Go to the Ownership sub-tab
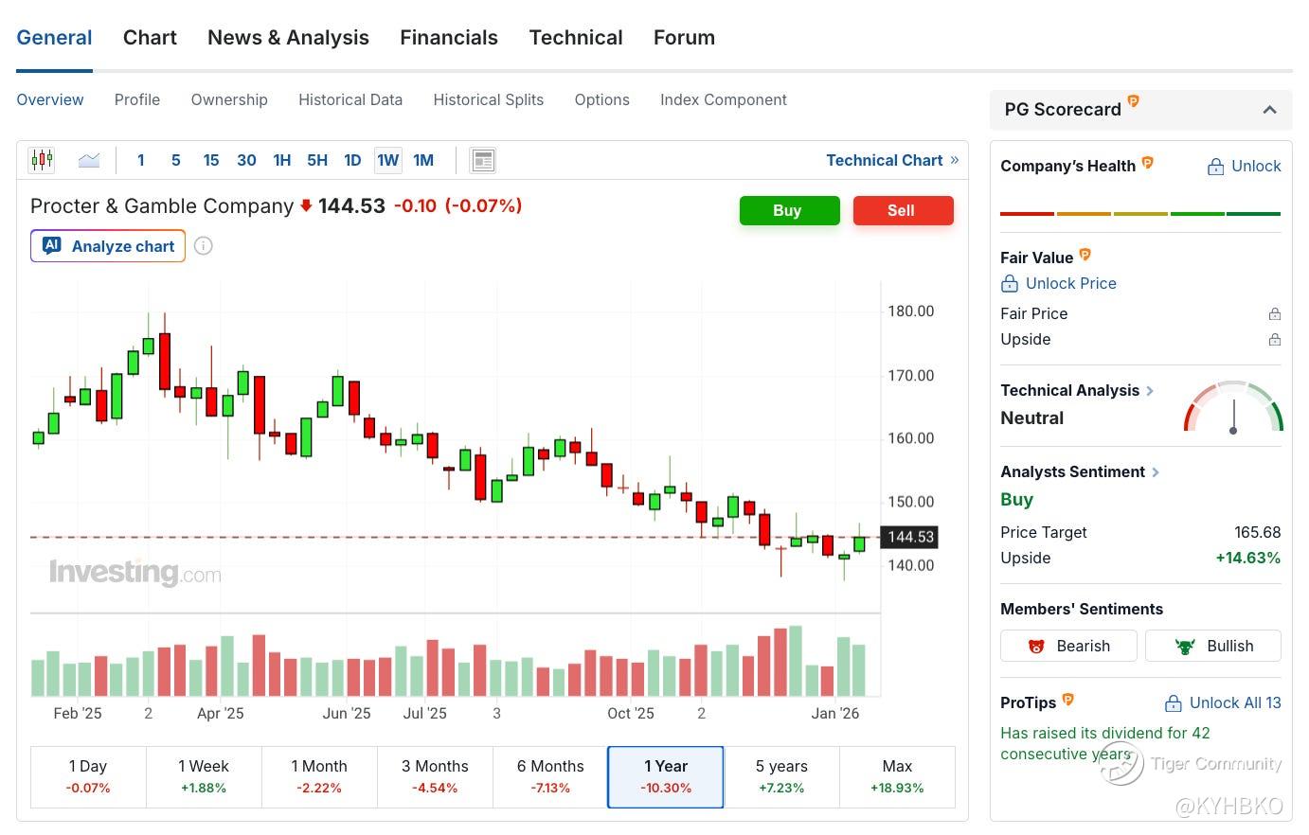Screen dimensions: 1309x835 coord(229,99)
